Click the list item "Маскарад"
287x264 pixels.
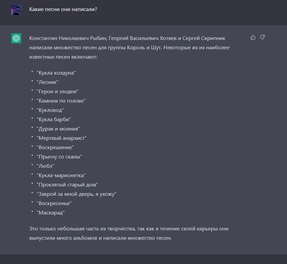[51, 213]
